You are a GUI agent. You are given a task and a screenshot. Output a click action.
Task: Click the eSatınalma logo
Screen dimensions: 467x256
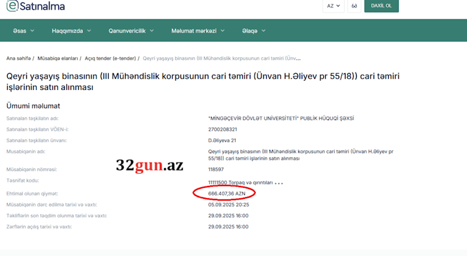[x=36, y=6]
